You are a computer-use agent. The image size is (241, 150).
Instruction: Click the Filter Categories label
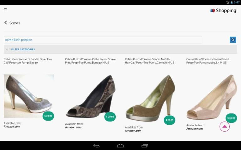coord(23,49)
